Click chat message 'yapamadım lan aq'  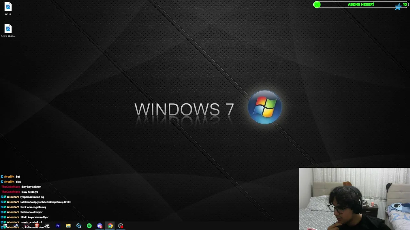pos(32,197)
